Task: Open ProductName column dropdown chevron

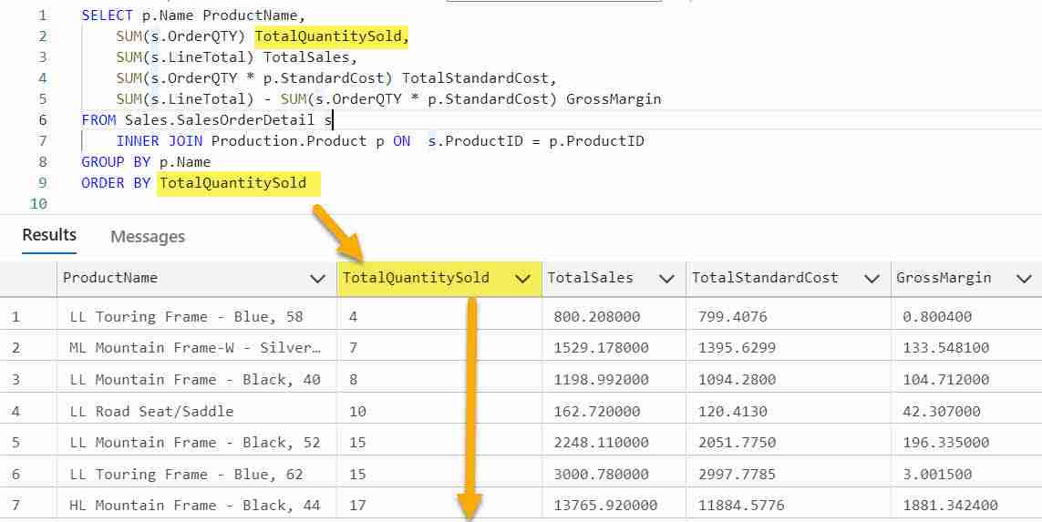Action: pos(318,279)
